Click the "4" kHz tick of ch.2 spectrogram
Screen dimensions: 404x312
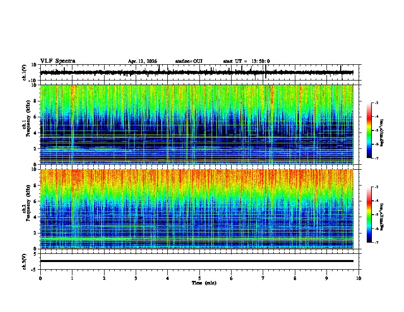point(36,217)
